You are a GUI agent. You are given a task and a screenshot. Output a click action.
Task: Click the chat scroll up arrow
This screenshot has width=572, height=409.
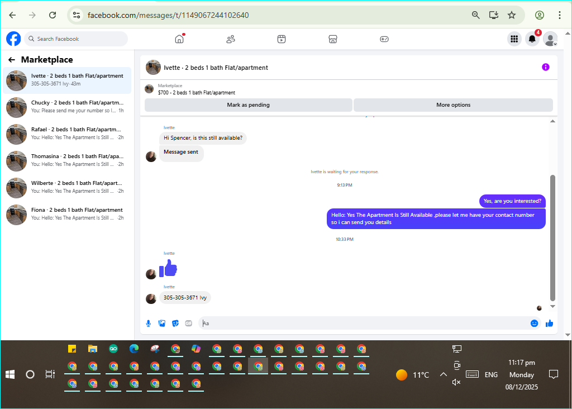tap(552, 121)
